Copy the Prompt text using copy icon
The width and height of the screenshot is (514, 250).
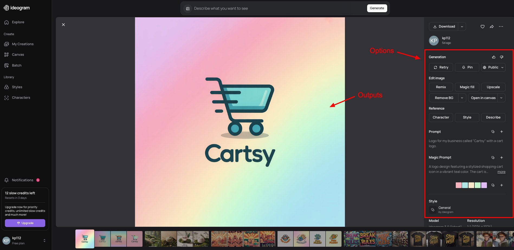click(x=493, y=132)
